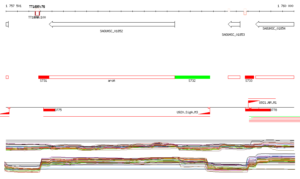Image resolution: width=300 pixels, height=179 pixels.
Task: Select the red D775 downshift bar
Action: (x=49, y=110)
